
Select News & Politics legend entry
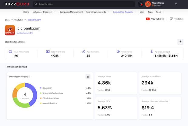click(x=49, y=103)
